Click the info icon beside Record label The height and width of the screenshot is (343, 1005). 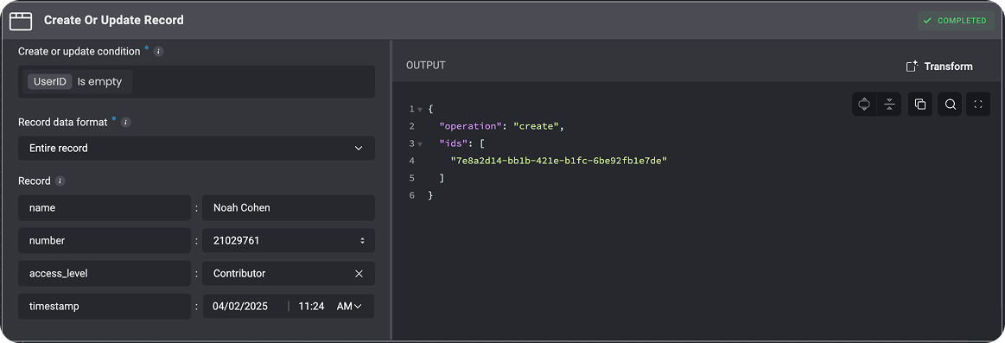60,181
